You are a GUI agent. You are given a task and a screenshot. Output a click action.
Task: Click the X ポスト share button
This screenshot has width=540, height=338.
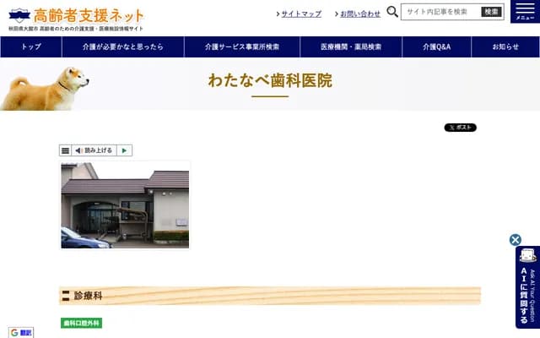click(x=460, y=128)
